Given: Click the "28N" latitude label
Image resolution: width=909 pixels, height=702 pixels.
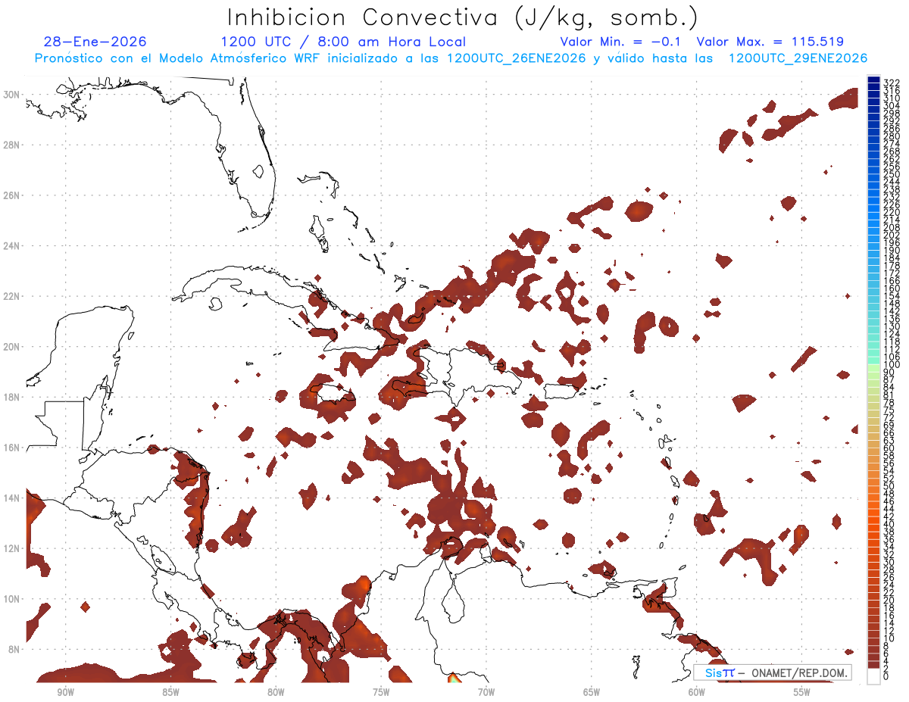Looking at the screenshot, I should 12,144.
